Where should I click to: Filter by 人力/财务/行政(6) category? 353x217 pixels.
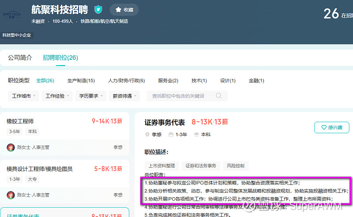(126, 81)
